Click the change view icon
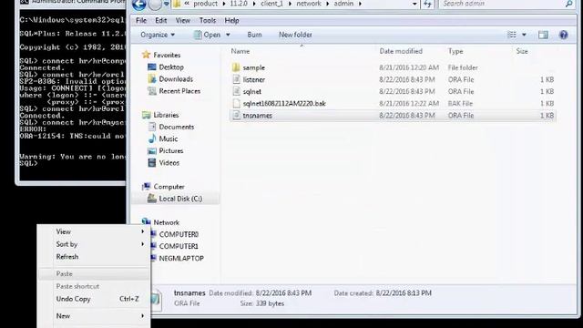The width and height of the screenshot is (583, 328). point(512,35)
